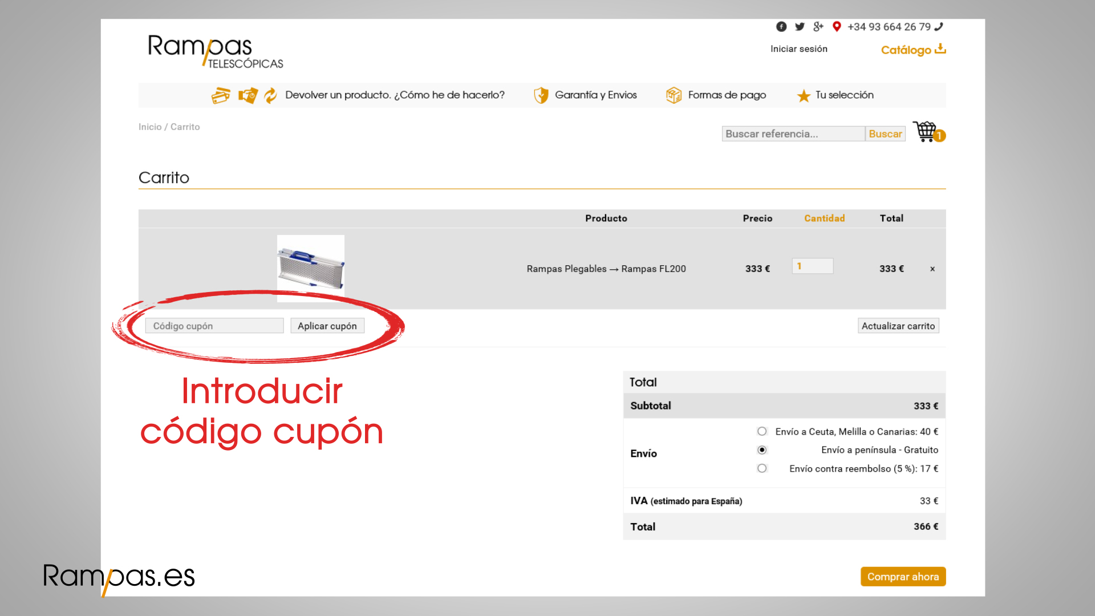Open Devolver un producto help link
The width and height of the screenshot is (1095, 616).
tap(395, 95)
